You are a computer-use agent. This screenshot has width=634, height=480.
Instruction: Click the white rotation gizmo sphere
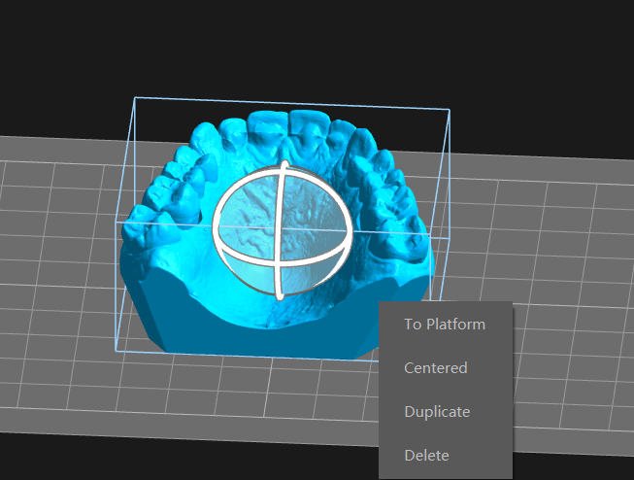tap(282, 230)
